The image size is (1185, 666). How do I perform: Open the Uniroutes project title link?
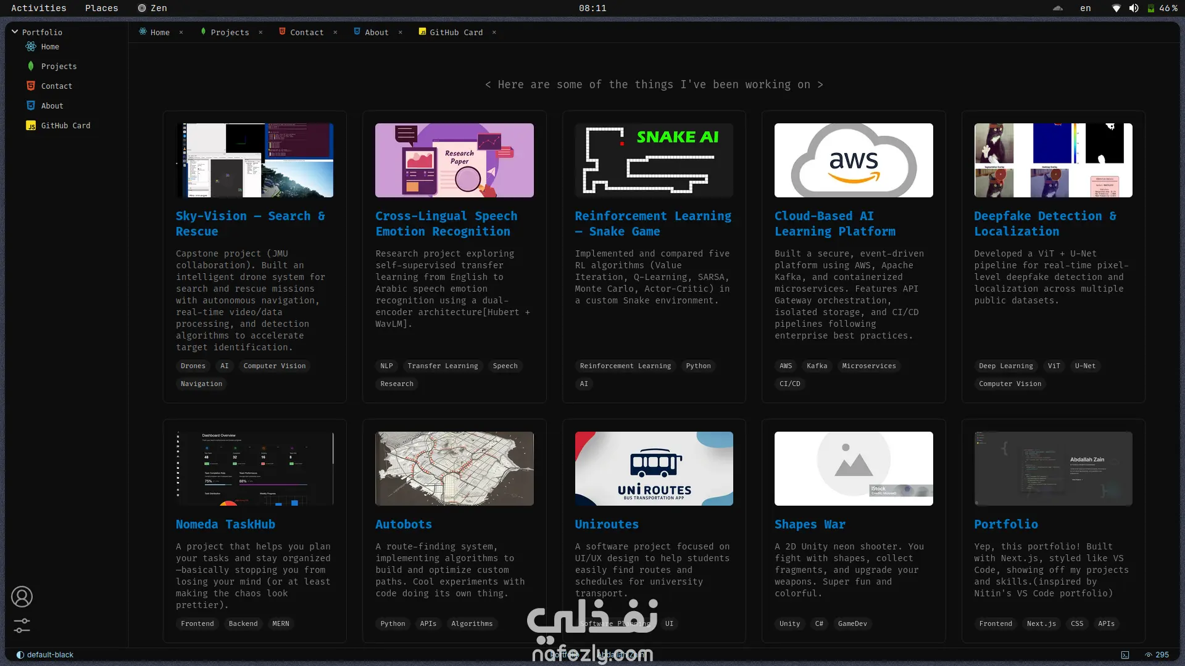606,524
